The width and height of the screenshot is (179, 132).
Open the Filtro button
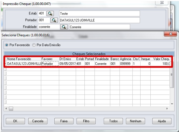(86, 121)
